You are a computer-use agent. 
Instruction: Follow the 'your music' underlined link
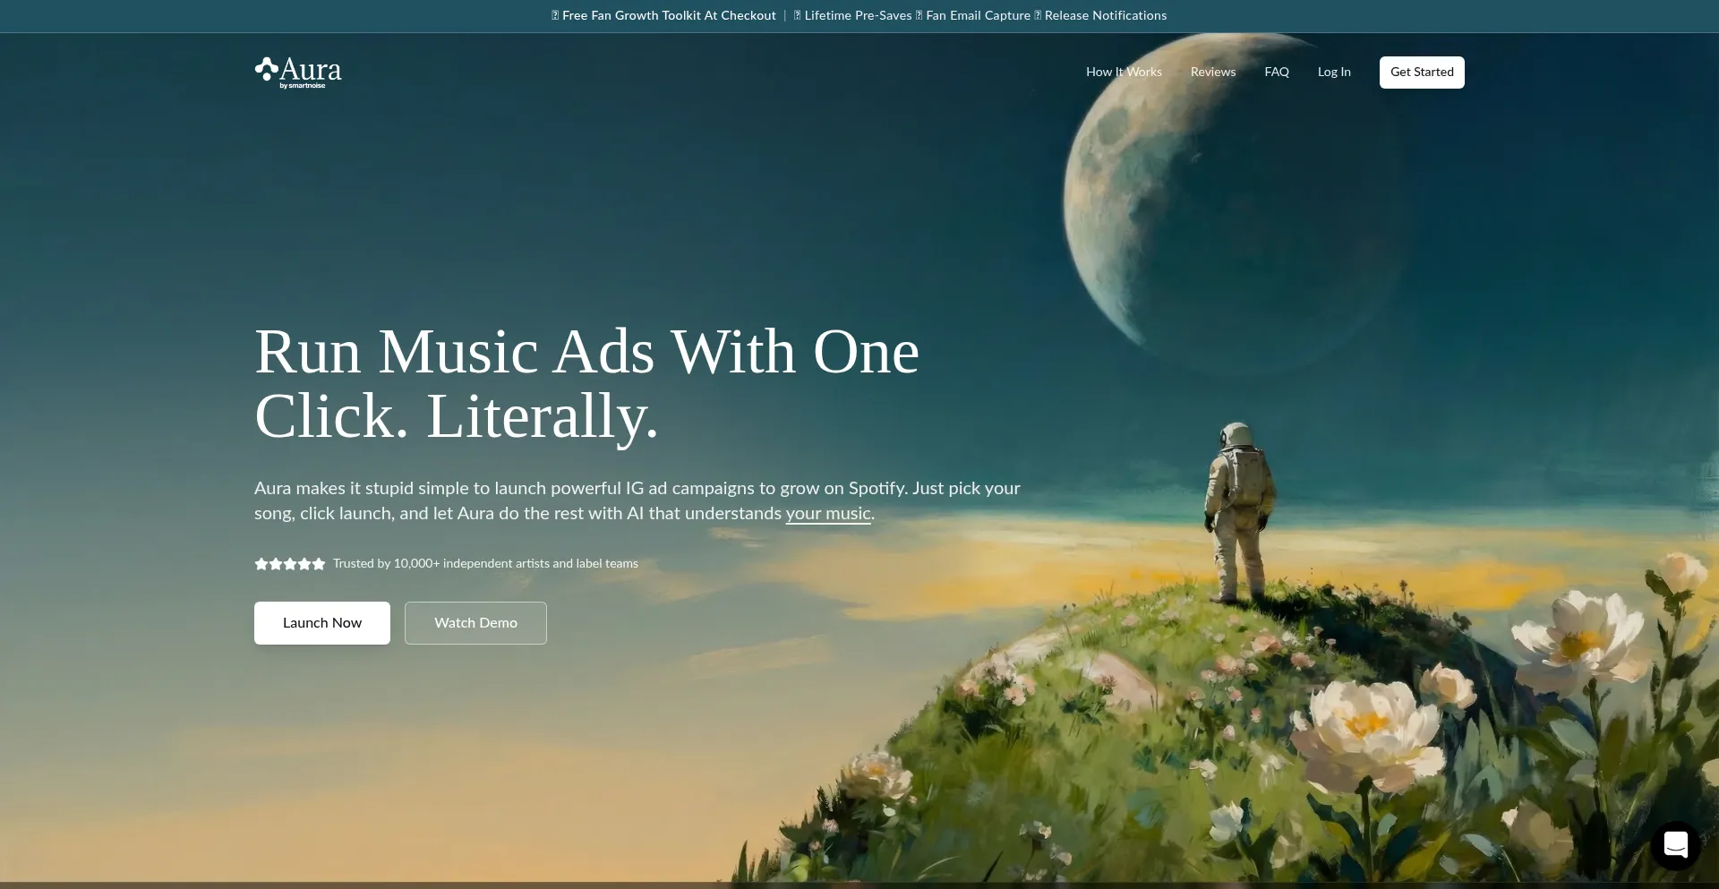click(828, 514)
